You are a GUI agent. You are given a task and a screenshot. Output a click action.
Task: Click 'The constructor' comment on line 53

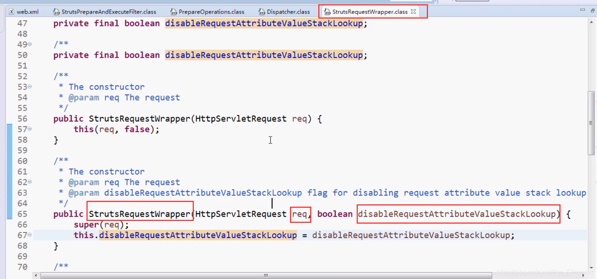click(x=107, y=87)
